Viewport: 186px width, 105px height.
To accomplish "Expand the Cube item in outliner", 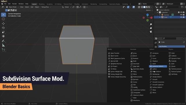I will click(160, 17).
